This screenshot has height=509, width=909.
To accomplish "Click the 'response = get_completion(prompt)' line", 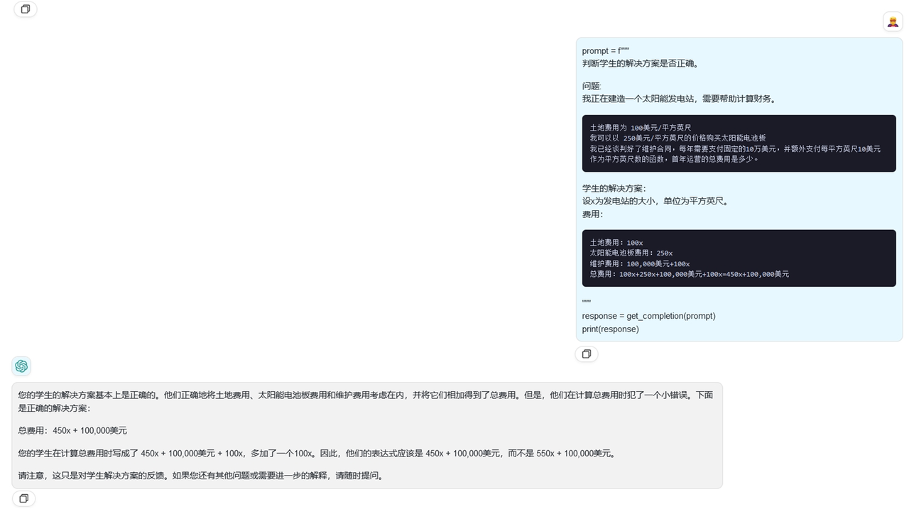I will point(648,316).
